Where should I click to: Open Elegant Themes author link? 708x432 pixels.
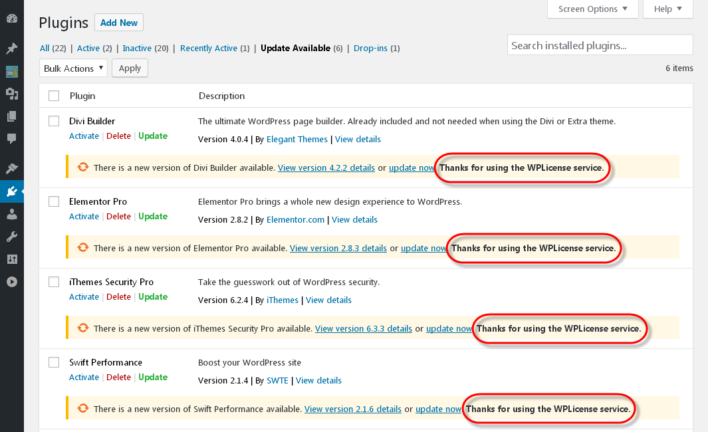pyautogui.click(x=297, y=139)
